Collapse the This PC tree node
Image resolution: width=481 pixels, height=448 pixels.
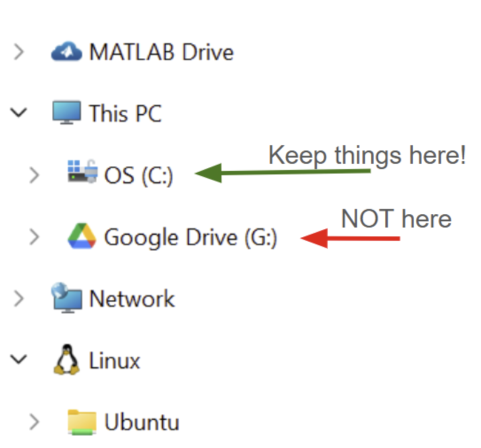pyautogui.click(x=18, y=113)
